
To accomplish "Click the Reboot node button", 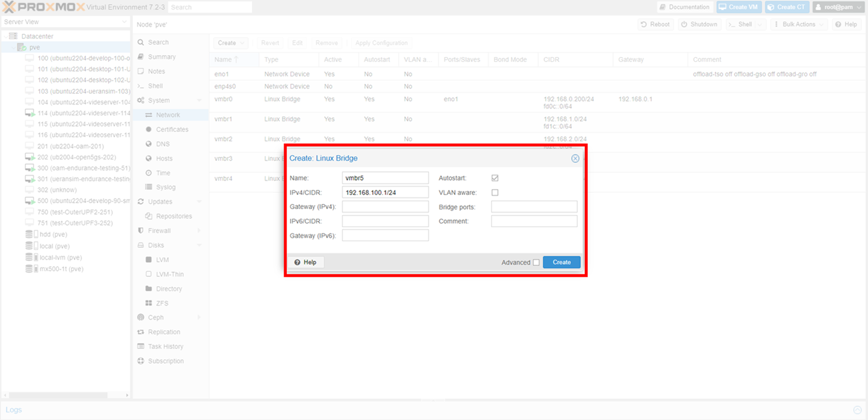I will (x=655, y=25).
